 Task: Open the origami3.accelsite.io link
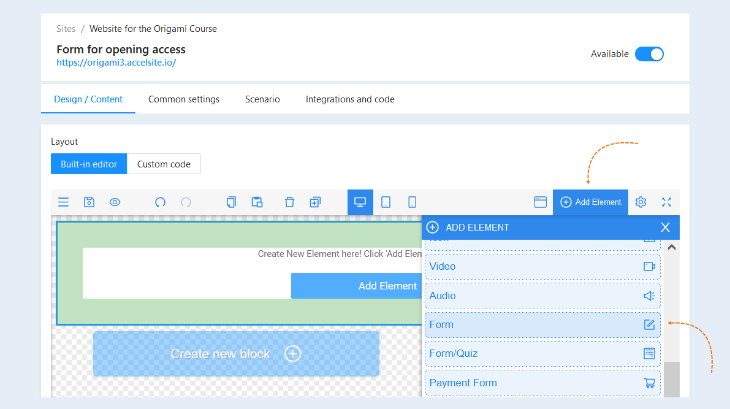pos(116,63)
